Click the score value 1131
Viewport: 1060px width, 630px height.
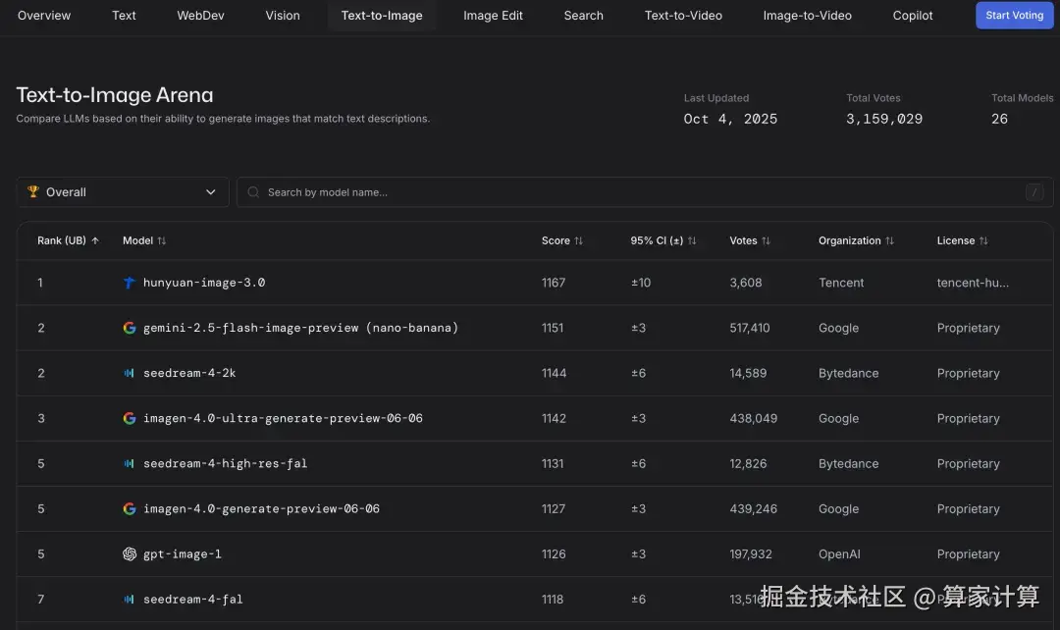(x=553, y=464)
